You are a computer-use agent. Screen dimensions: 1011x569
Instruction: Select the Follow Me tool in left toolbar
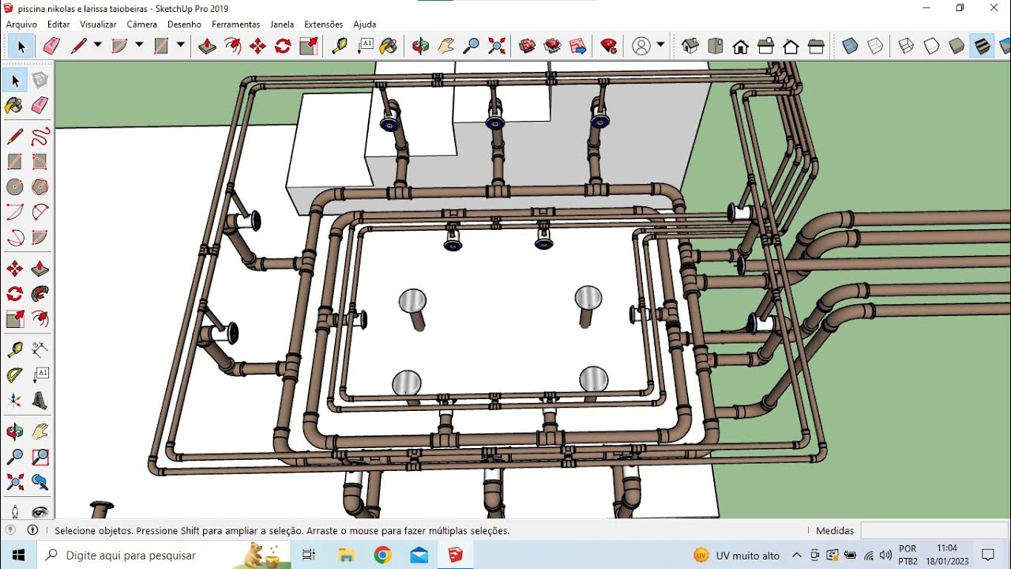click(40, 294)
